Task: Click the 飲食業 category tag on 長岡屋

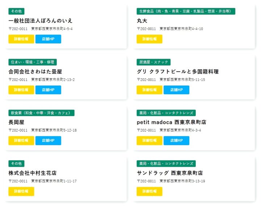Action: (41, 113)
